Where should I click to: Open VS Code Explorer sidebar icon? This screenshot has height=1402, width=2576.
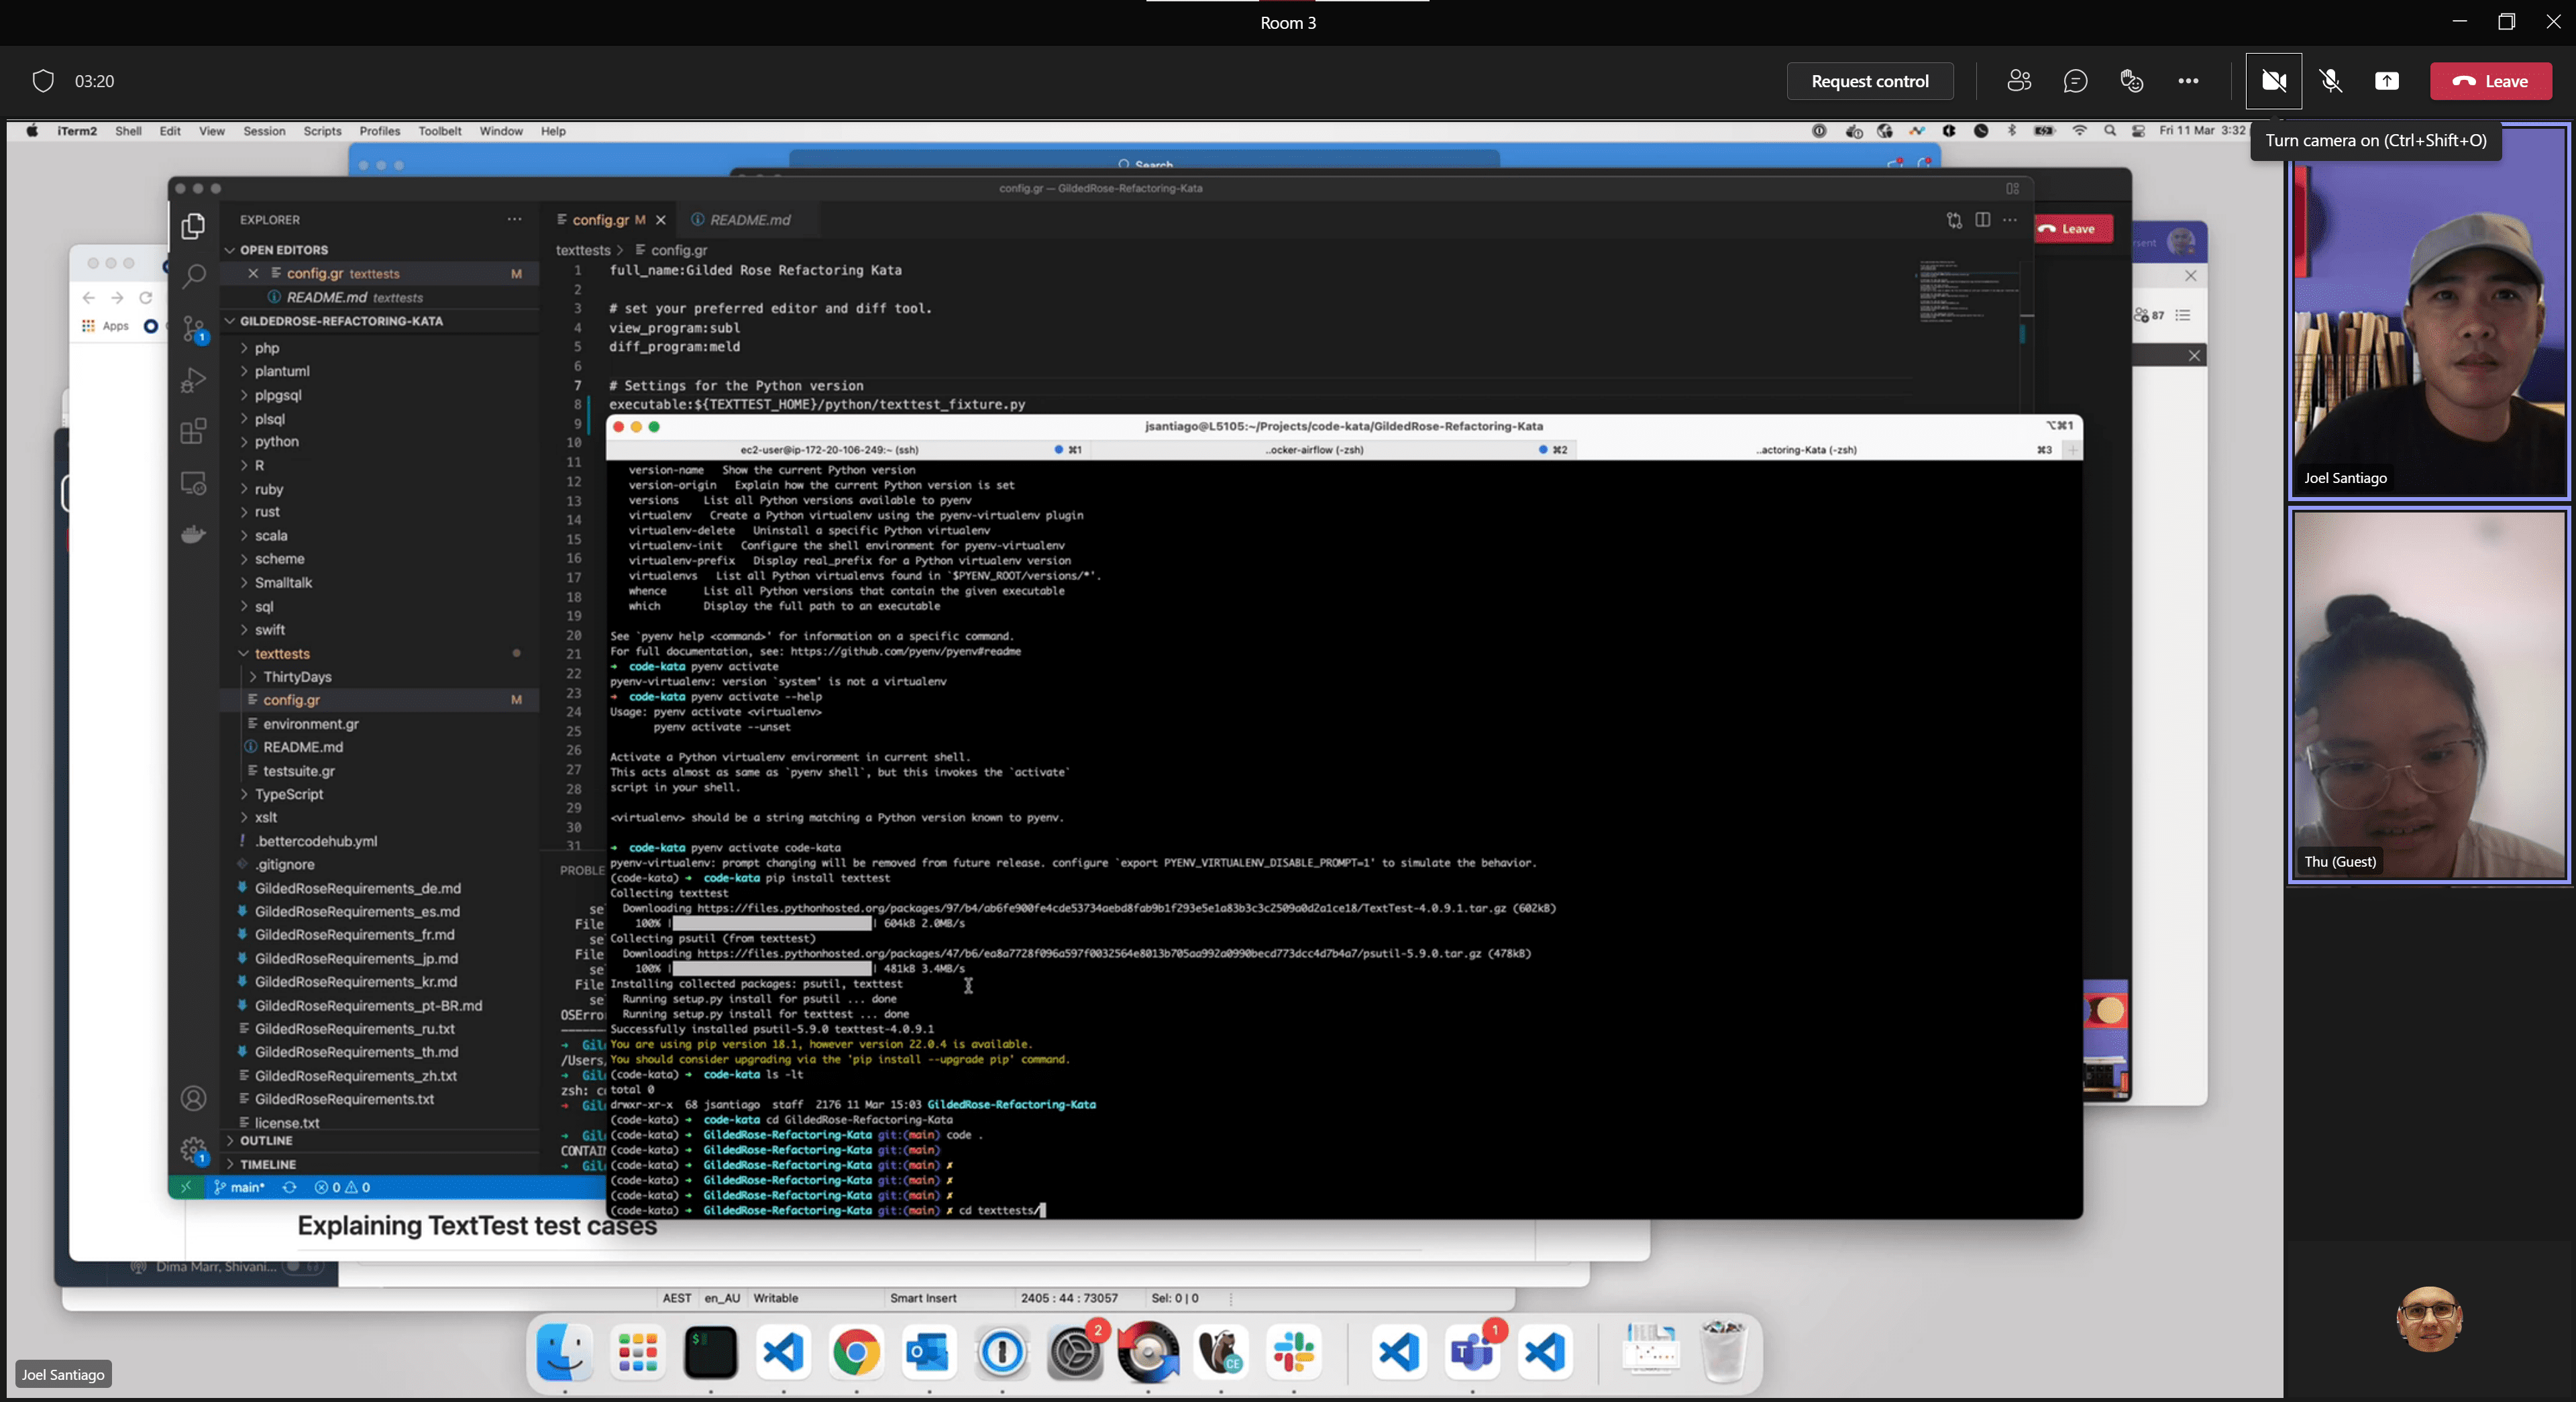pyautogui.click(x=193, y=227)
